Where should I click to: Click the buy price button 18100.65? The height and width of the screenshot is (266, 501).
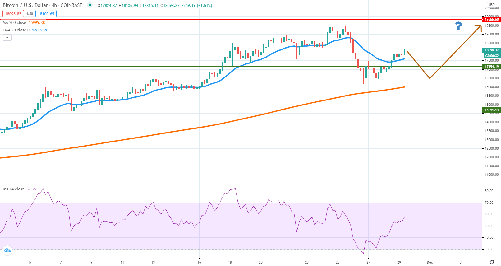tap(46, 14)
